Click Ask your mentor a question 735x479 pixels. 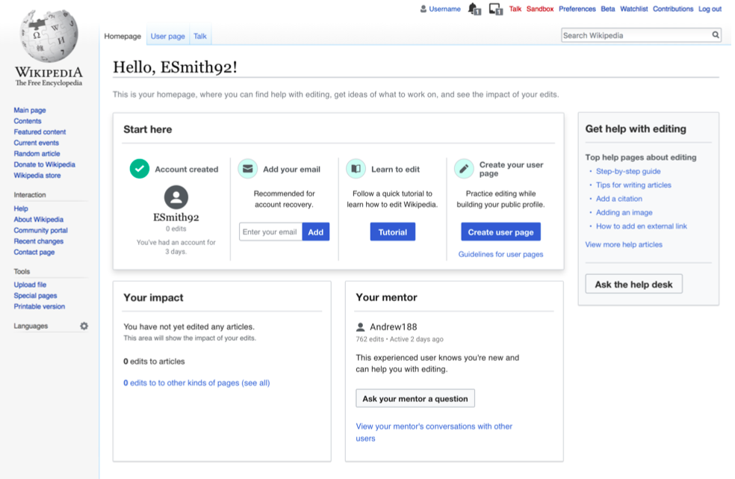point(415,398)
